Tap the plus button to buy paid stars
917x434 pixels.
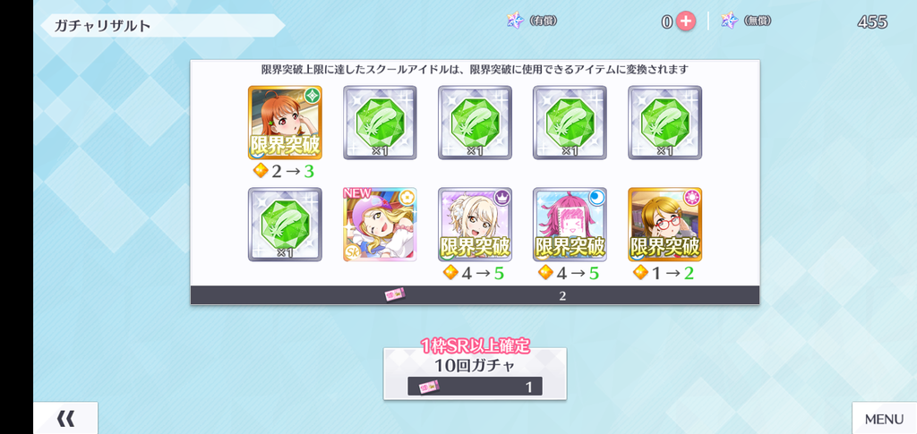pyautogui.click(x=685, y=21)
